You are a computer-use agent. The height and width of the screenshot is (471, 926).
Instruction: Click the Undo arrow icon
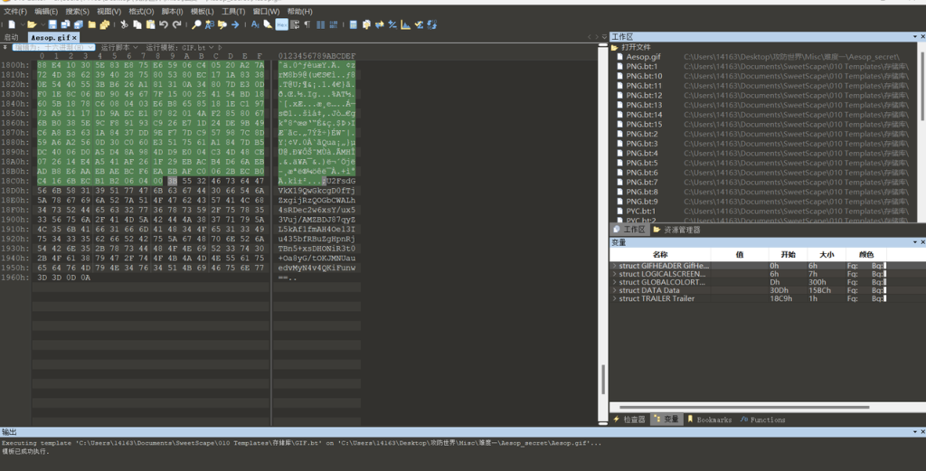point(164,24)
